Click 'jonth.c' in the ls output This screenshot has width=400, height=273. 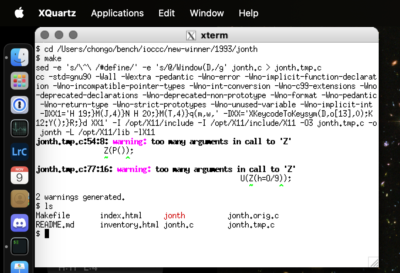pos(179,225)
